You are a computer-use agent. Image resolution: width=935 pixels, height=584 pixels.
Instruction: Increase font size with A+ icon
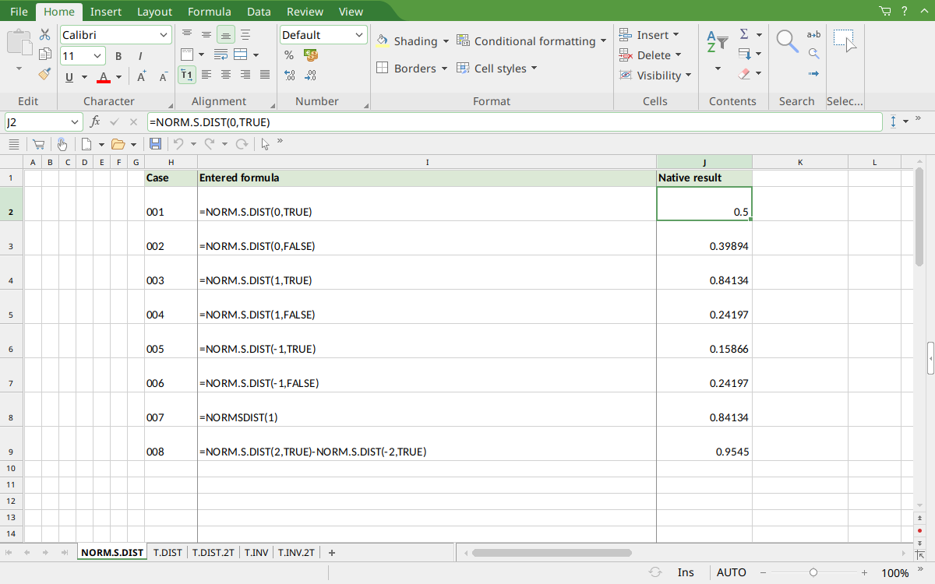tap(142, 76)
